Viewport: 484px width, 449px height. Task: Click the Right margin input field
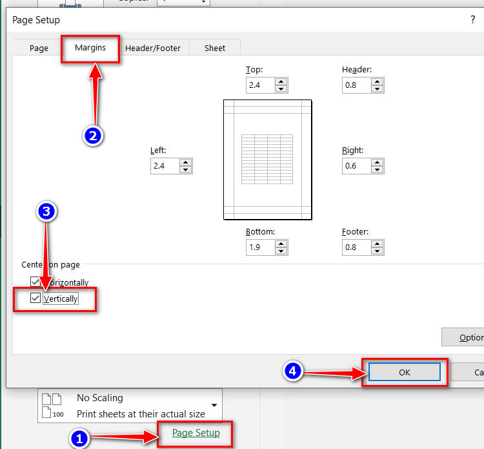click(356, 166)
